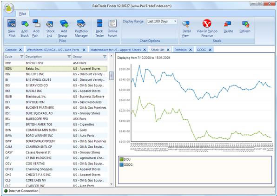Select the BJ'S WHLSL CLUB I row

tap(55, 79)
